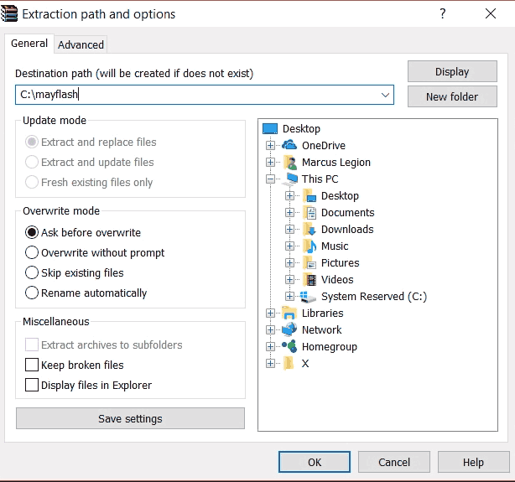Enable Keep broken files checkbox
Viewport: 515px width, 482px height.
pos(32,365)
